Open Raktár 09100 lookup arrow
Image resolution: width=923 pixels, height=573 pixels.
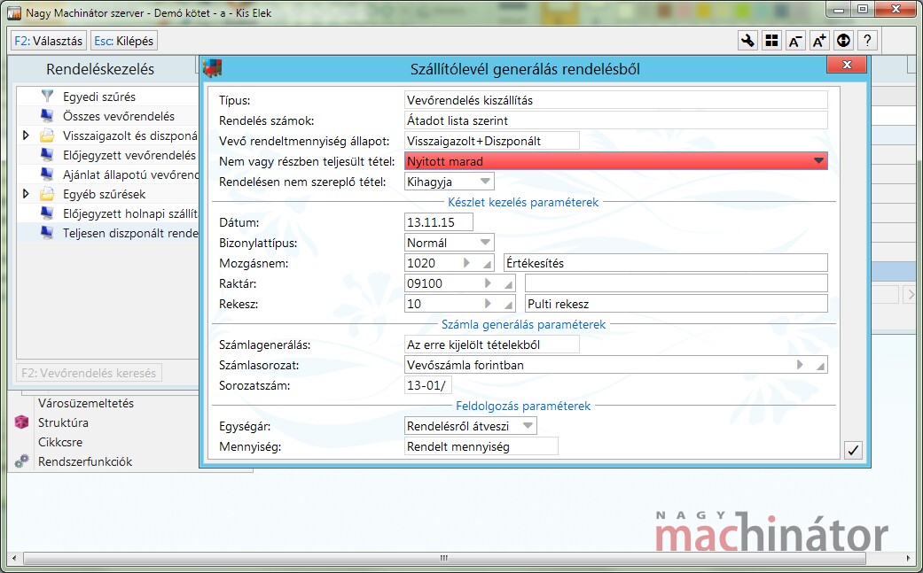pyautogui.click(x=488, y=283)
